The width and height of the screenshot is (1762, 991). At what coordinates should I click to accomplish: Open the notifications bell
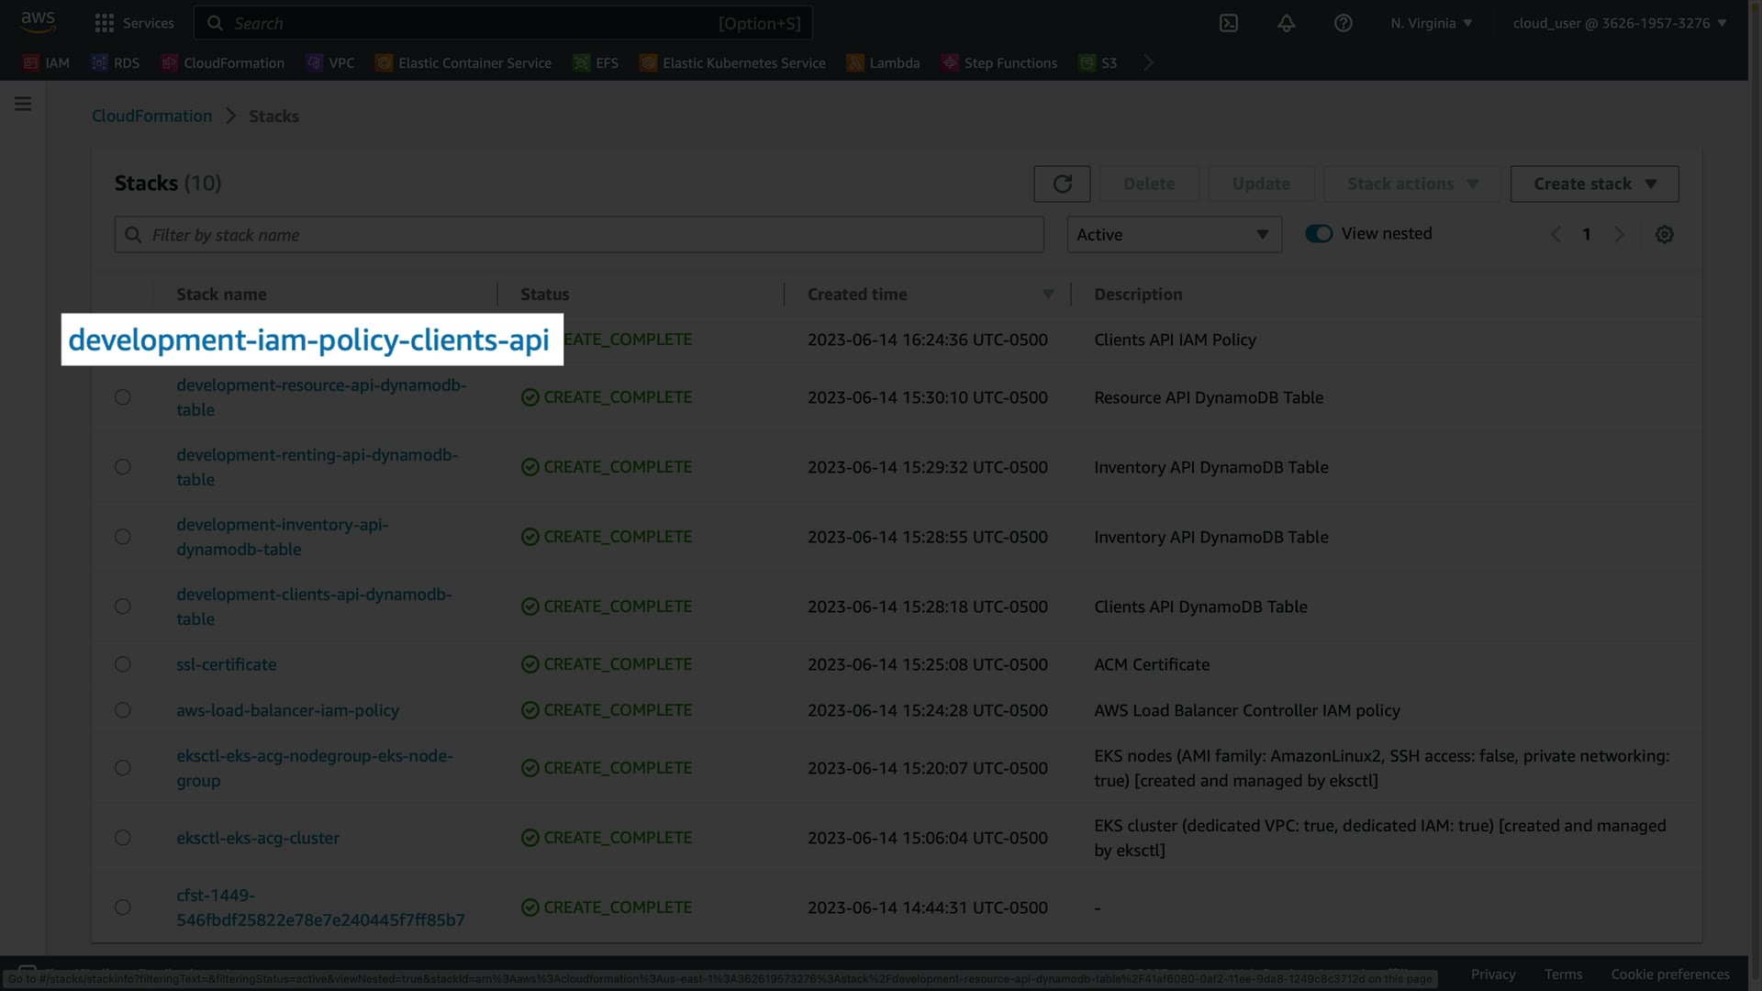tap(1286, 23)
